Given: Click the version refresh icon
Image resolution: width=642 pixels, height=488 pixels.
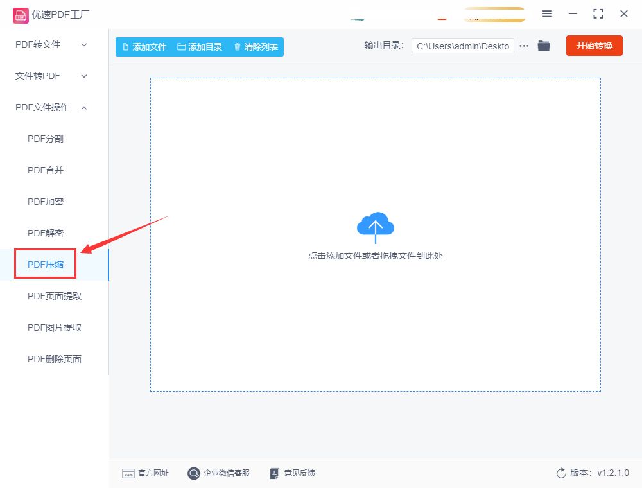Looking at the screenshot, I should [561, 473].
